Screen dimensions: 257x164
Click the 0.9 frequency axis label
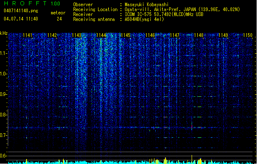pos(3,94)
